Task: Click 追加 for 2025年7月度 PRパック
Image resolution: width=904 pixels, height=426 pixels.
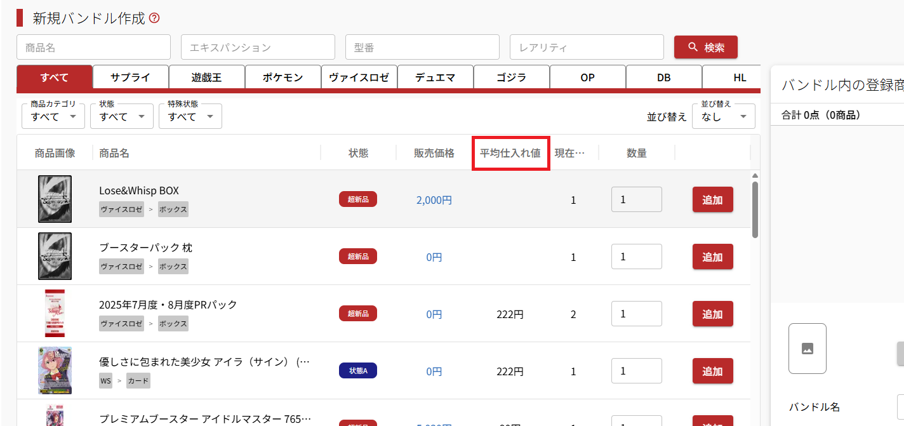Action: point(712,314)
